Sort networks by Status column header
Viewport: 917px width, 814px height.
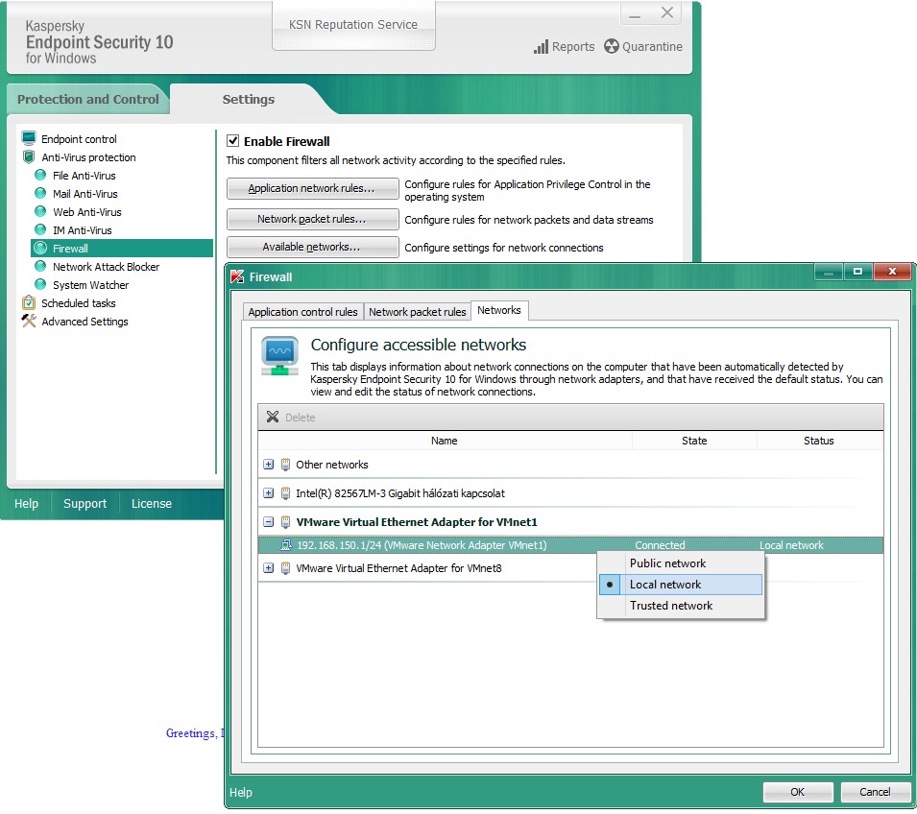819,441
